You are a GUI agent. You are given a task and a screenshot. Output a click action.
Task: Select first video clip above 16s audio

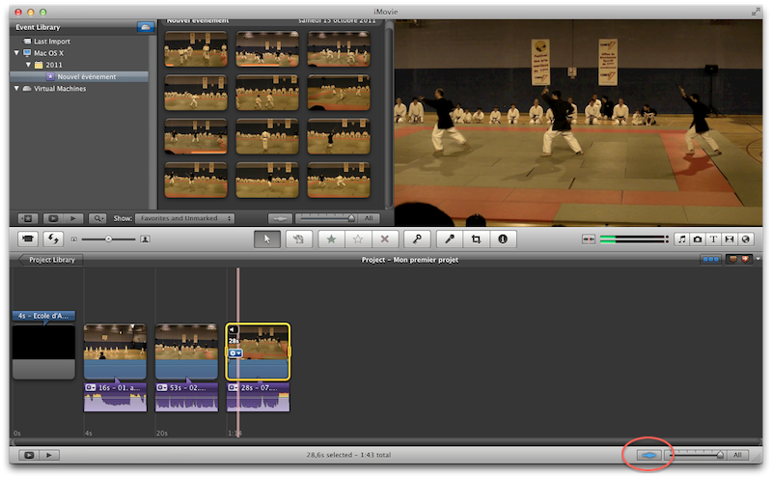click(x=115, y=351)
